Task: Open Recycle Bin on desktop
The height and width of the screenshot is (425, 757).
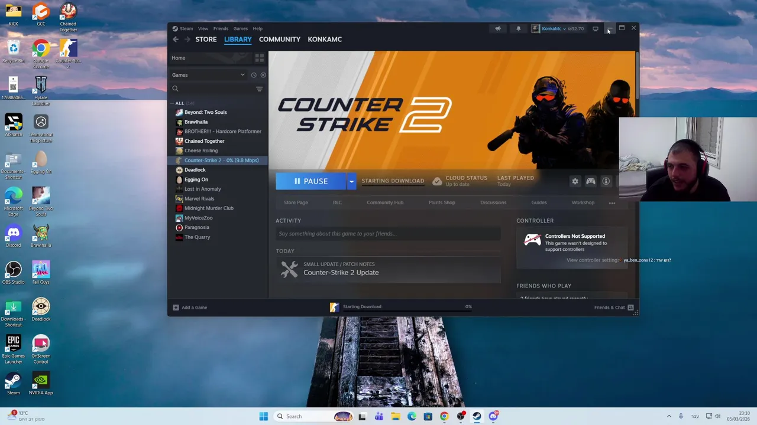Action: pyautogui.click(x=13, y=51)
